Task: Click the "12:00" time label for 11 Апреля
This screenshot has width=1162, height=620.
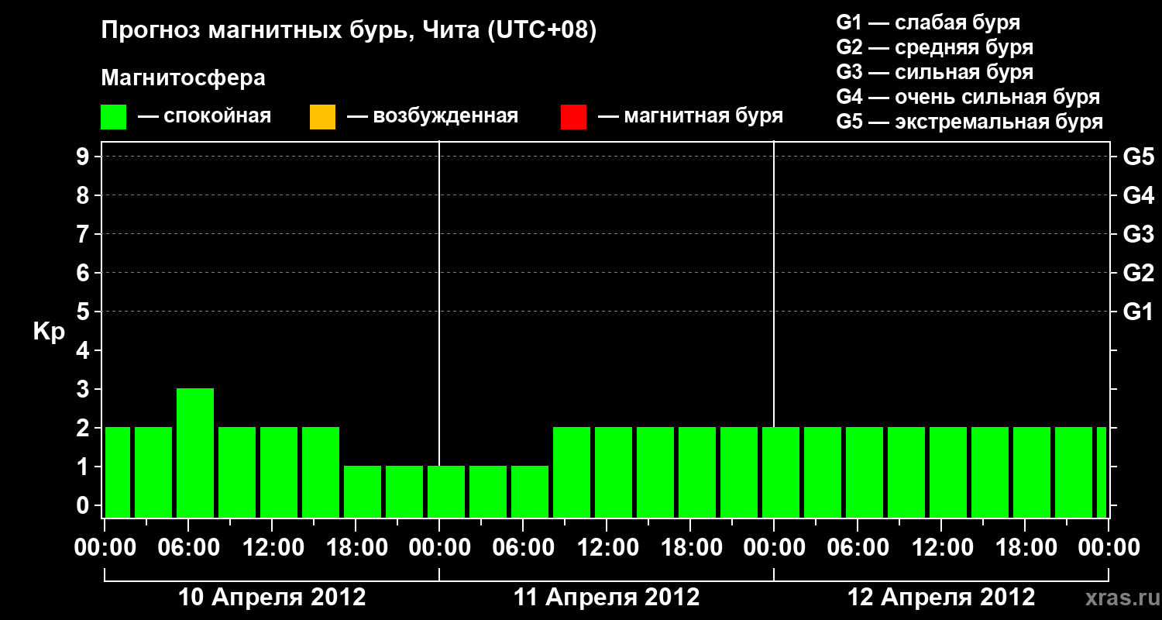Action: coord(607,547)
